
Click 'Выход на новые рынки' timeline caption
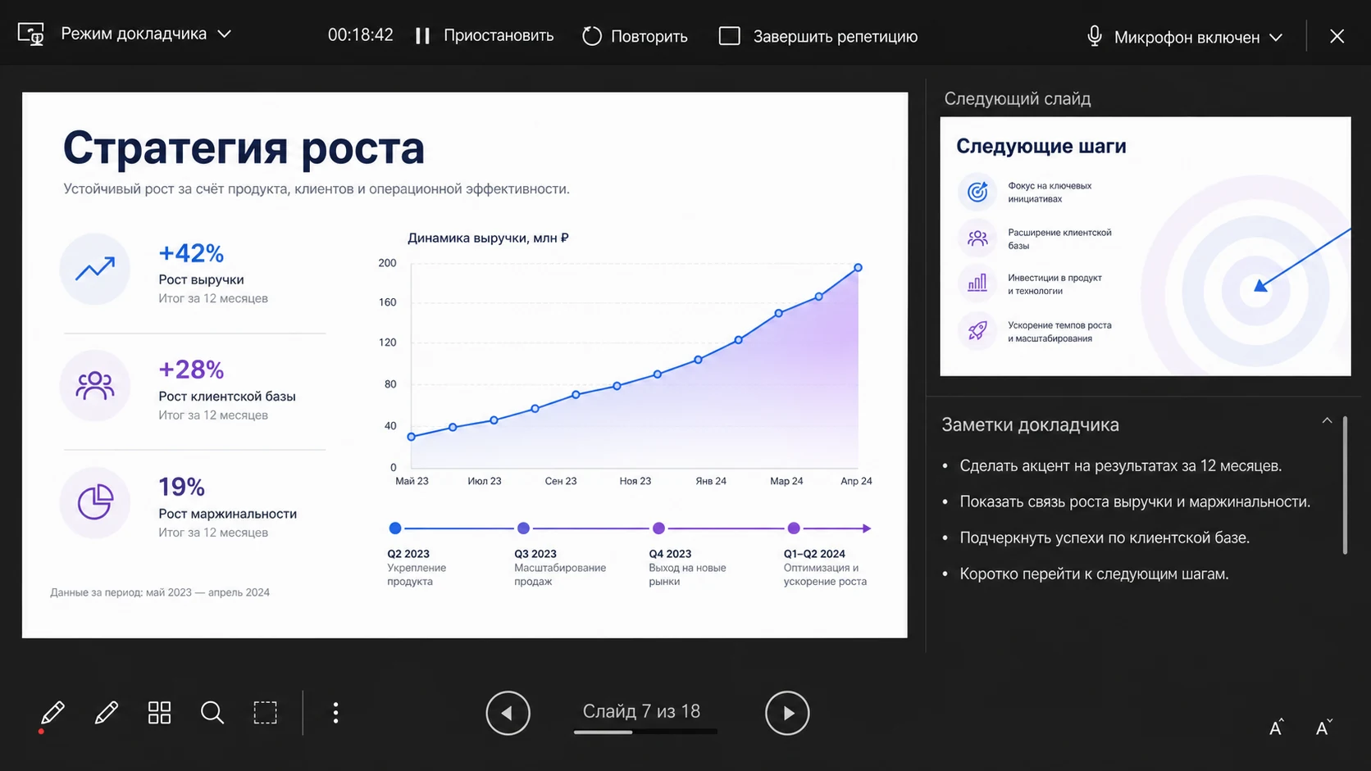tap(687, 574)
